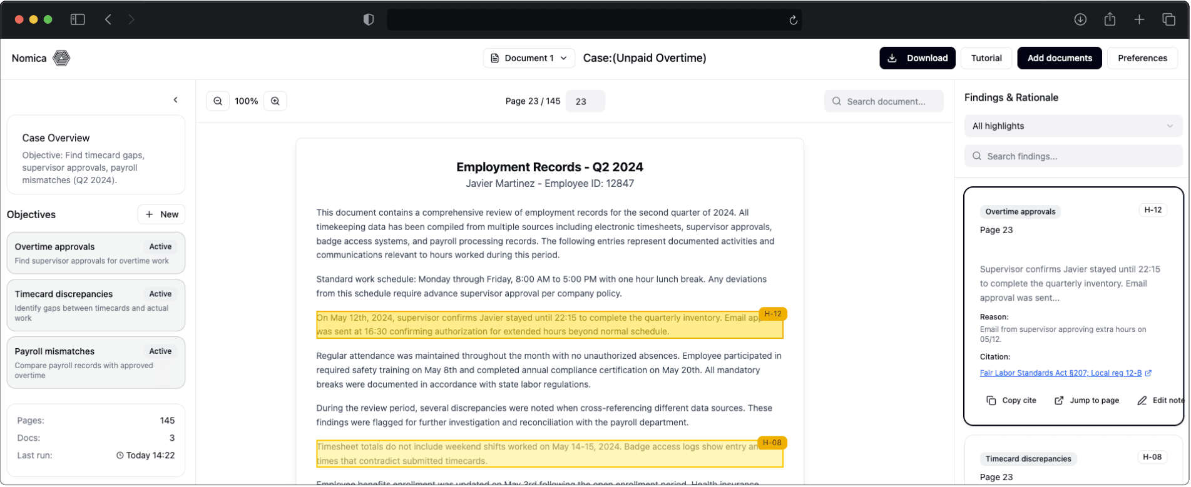Screen dimensions: 1191x487
Task: Click the zoom in magnifier icon
Action: (275, 101)
